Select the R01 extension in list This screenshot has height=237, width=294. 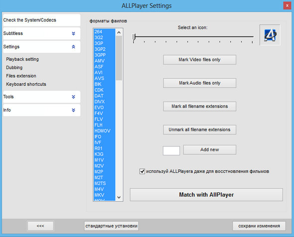105,148
